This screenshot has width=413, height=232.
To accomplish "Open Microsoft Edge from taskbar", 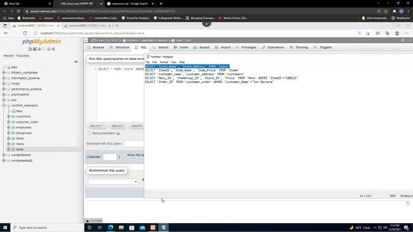I will tap(110, 227).
